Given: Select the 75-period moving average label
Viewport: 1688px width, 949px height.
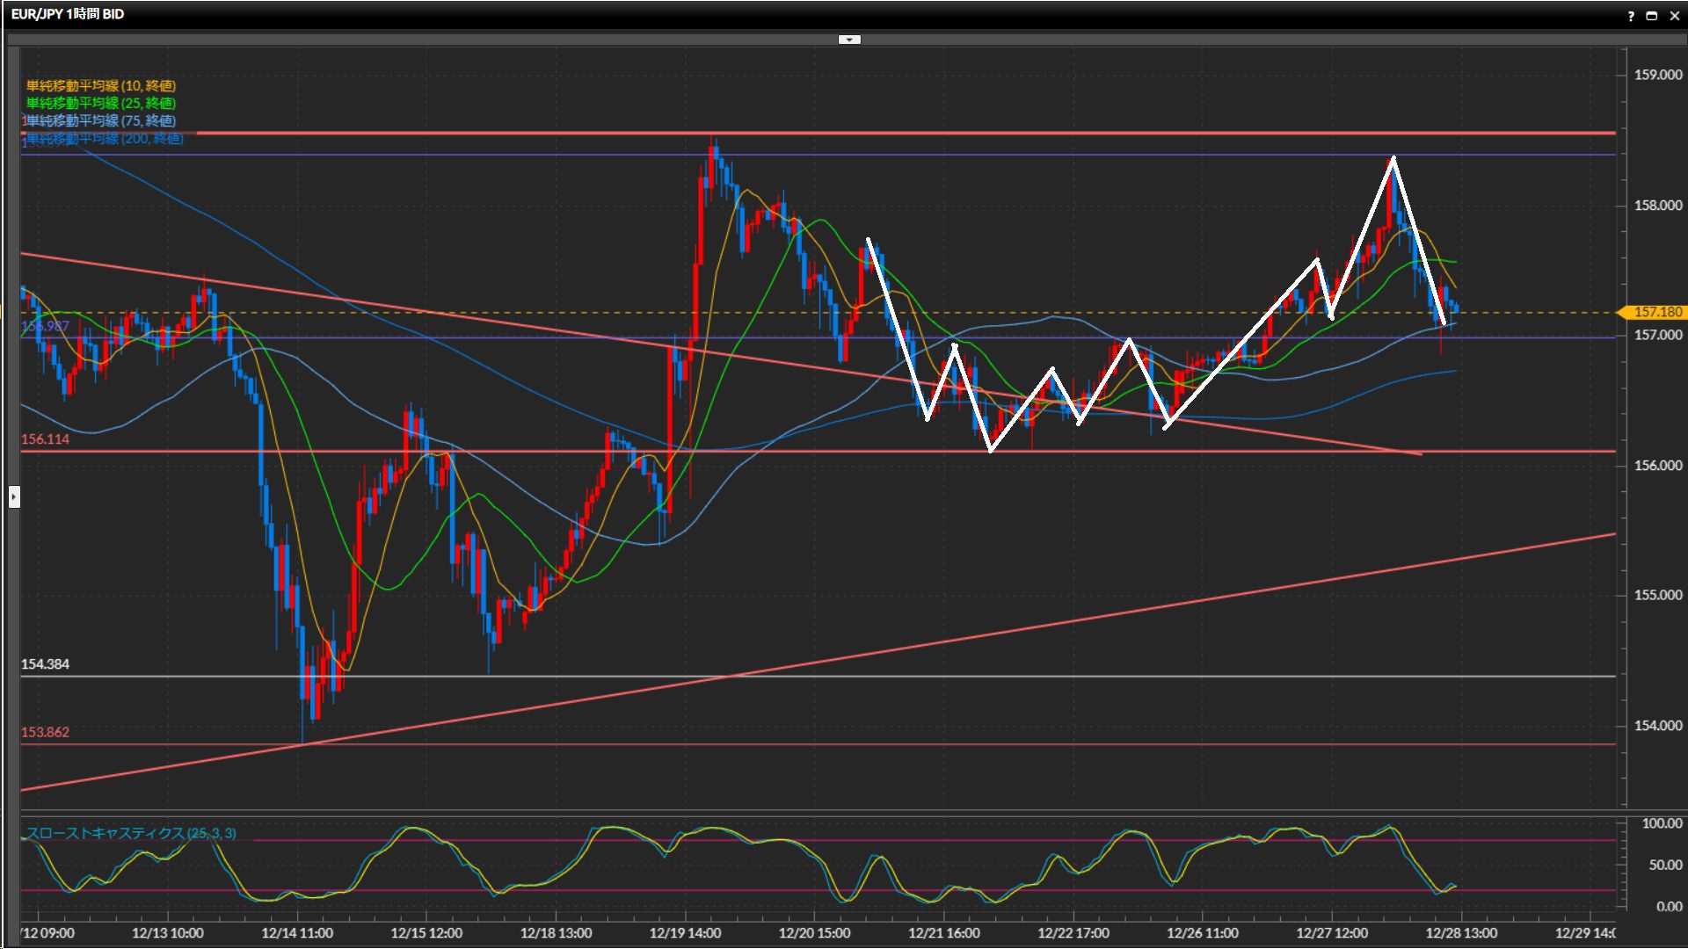Looking at the screenshot, I should [x=101, y=120].
